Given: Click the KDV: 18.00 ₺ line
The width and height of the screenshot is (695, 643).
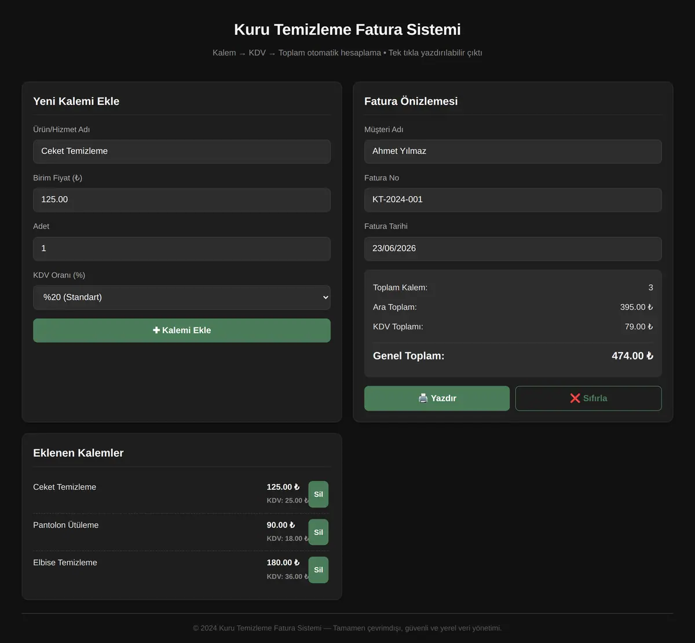Looking at the screenshot, I should pyautogui.click(x=287, y=539).
